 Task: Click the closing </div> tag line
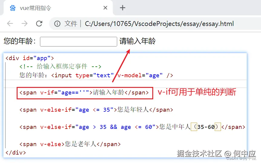[x=16, y=152]
